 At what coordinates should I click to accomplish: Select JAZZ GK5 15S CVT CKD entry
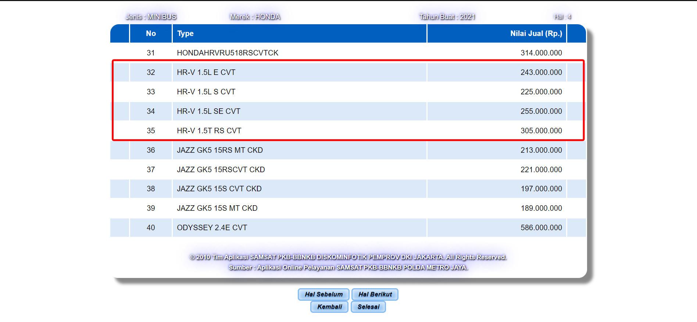click(x=219, y=189)
